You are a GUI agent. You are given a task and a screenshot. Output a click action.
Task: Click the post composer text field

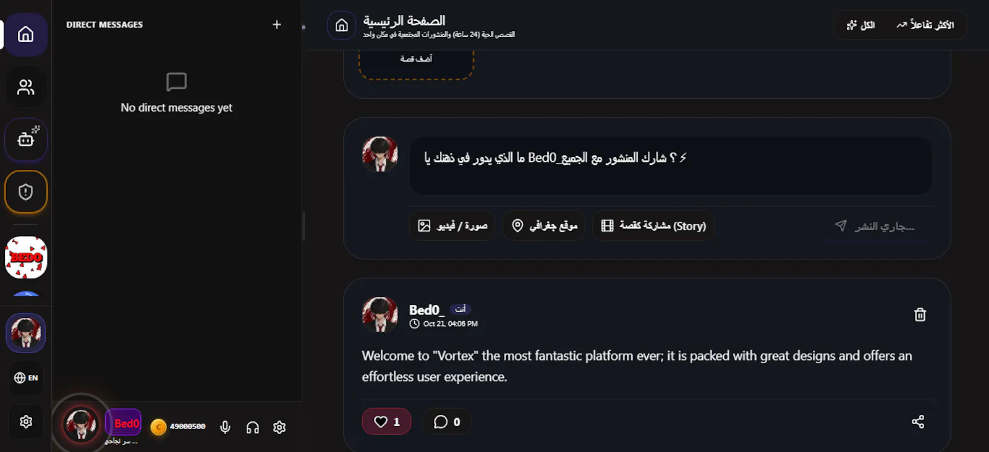coord(670,165)
